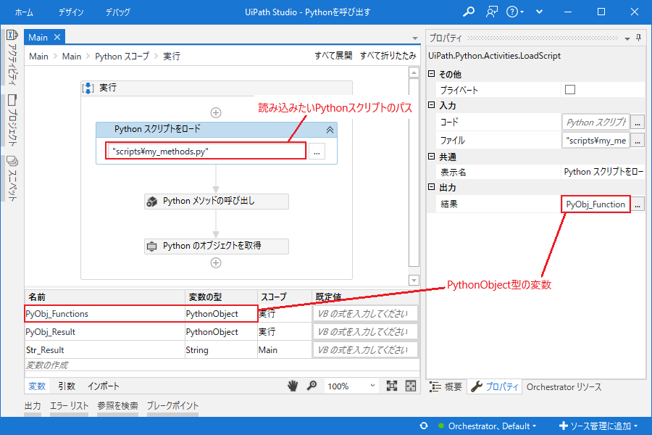
Task: Open the ブレークポイント bottom panel
Action: tap(172, 405)
